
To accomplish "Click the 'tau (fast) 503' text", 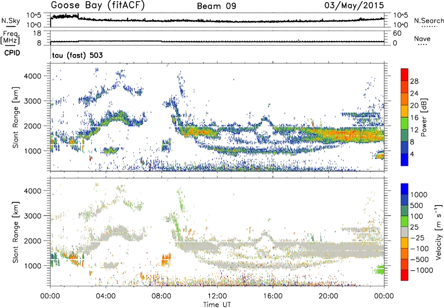I will (x=77, y=55).
